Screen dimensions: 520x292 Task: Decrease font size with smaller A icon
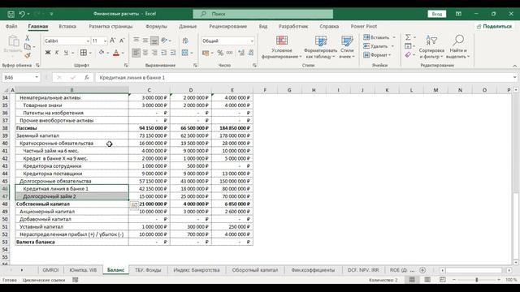[122, 41]
